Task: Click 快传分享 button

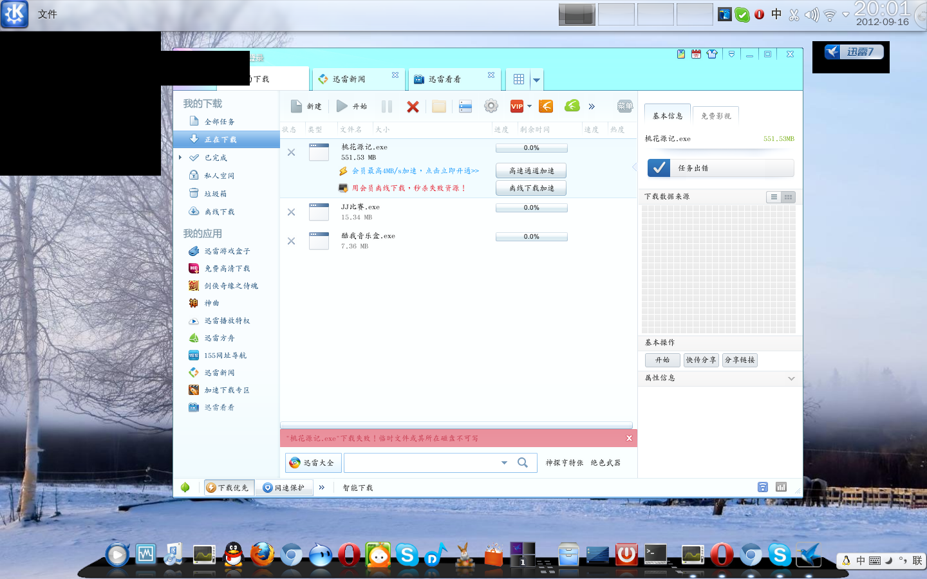Action: [701, 360]
